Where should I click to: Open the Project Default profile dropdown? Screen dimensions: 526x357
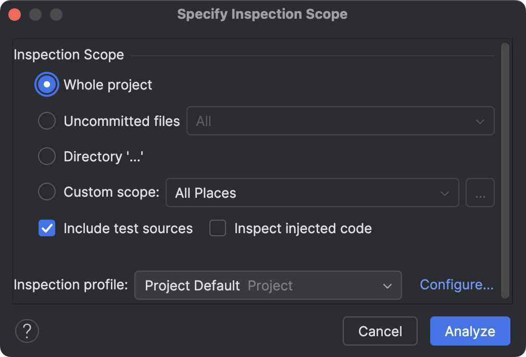(268, 285)
